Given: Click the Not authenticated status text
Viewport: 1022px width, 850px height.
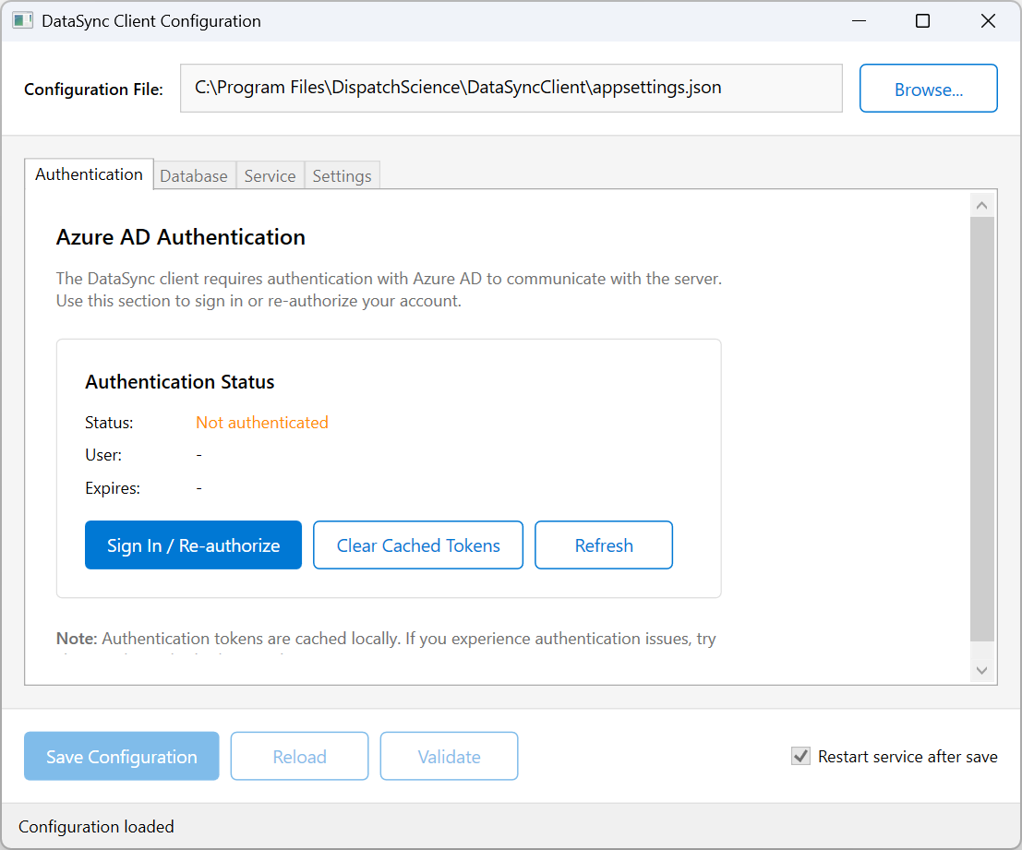Looking at the screenshot, I should [261, 422].
